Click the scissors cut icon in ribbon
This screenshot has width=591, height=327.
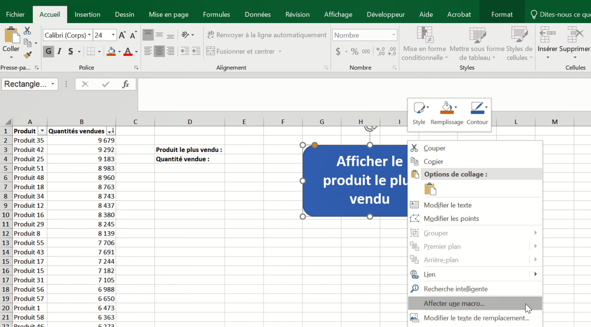(x=27, y=31)
